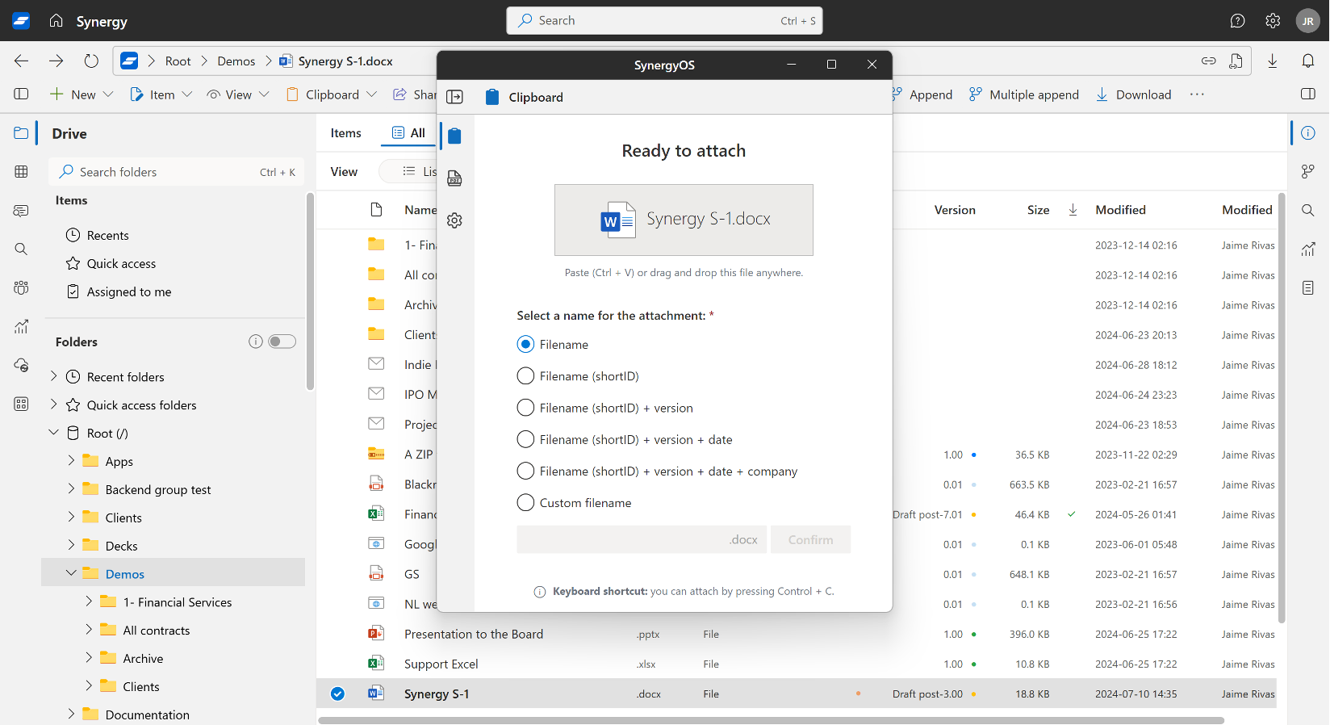Select Filename (shortID) + version + date option
The width and height of the screenshot is (1330, 725).
click(525, 439)
